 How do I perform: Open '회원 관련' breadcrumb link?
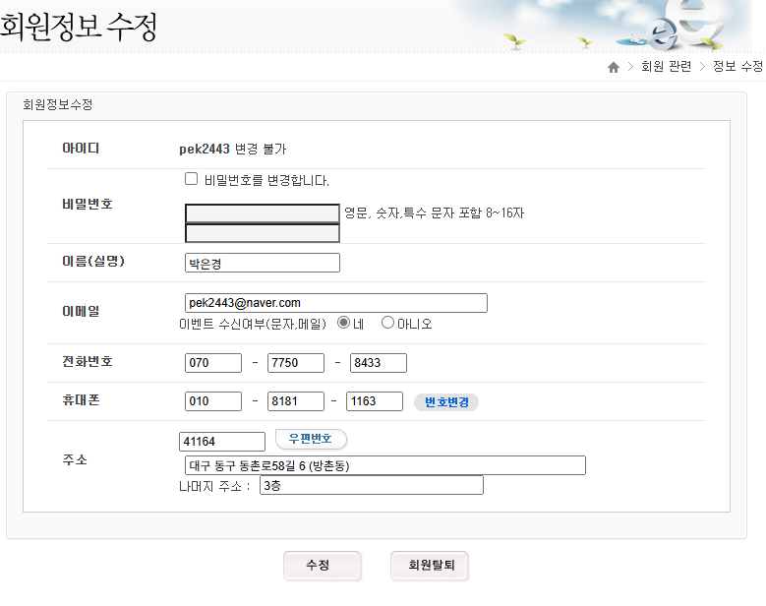tap(666, 67)
